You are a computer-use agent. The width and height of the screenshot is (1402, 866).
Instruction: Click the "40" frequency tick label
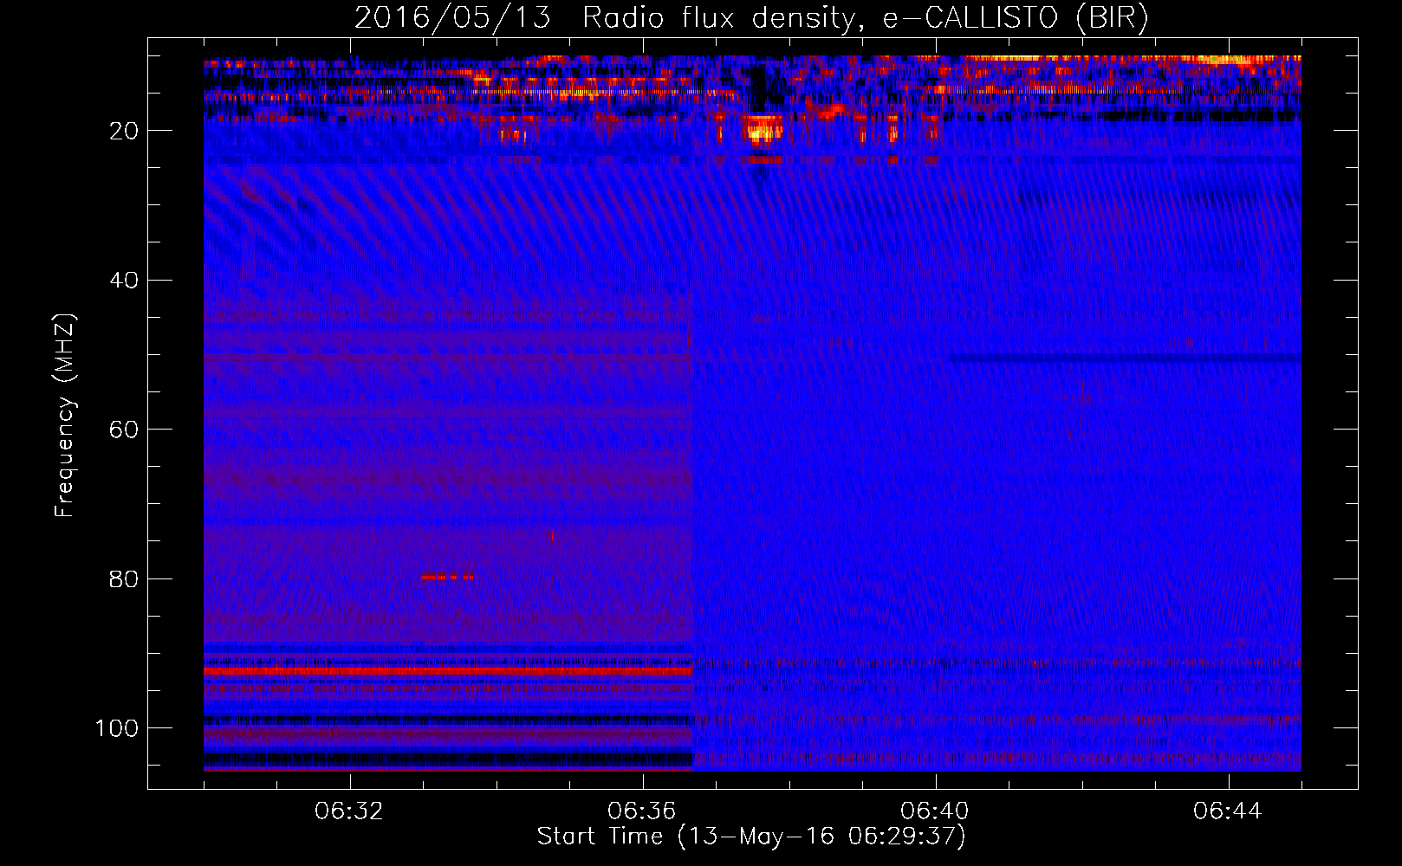(x=124, y=280)
